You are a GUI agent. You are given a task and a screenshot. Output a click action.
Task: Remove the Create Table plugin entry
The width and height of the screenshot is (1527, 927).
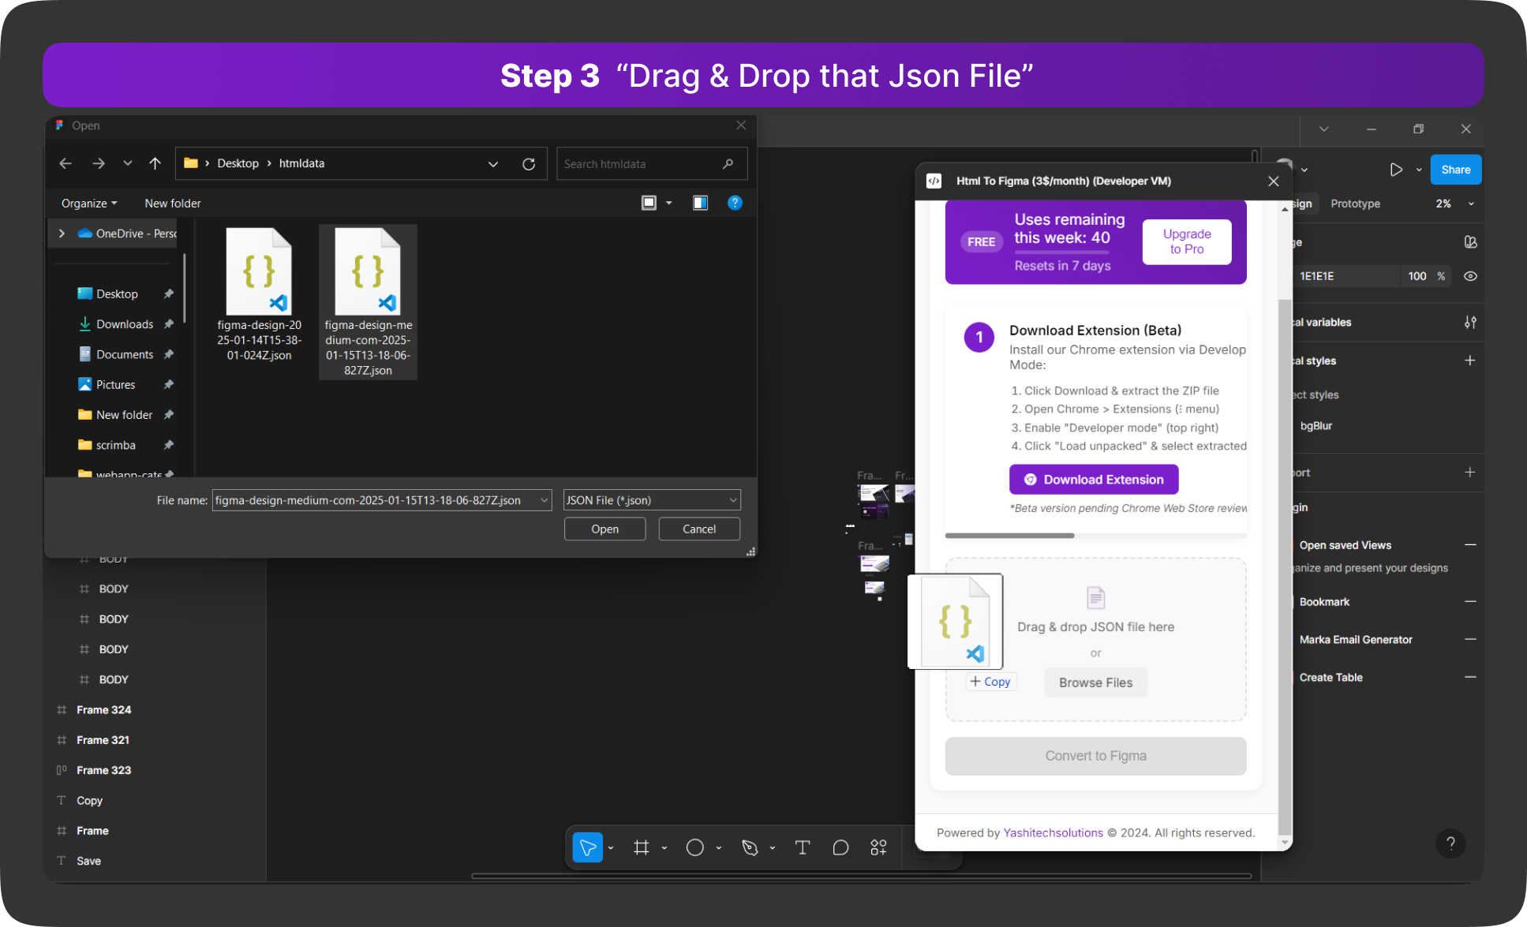click(x=1470, y=678)
